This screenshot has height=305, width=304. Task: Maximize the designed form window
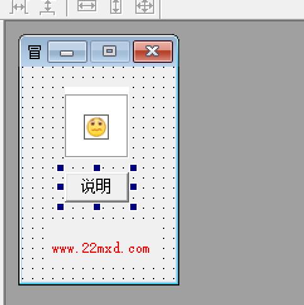(110, 52)
